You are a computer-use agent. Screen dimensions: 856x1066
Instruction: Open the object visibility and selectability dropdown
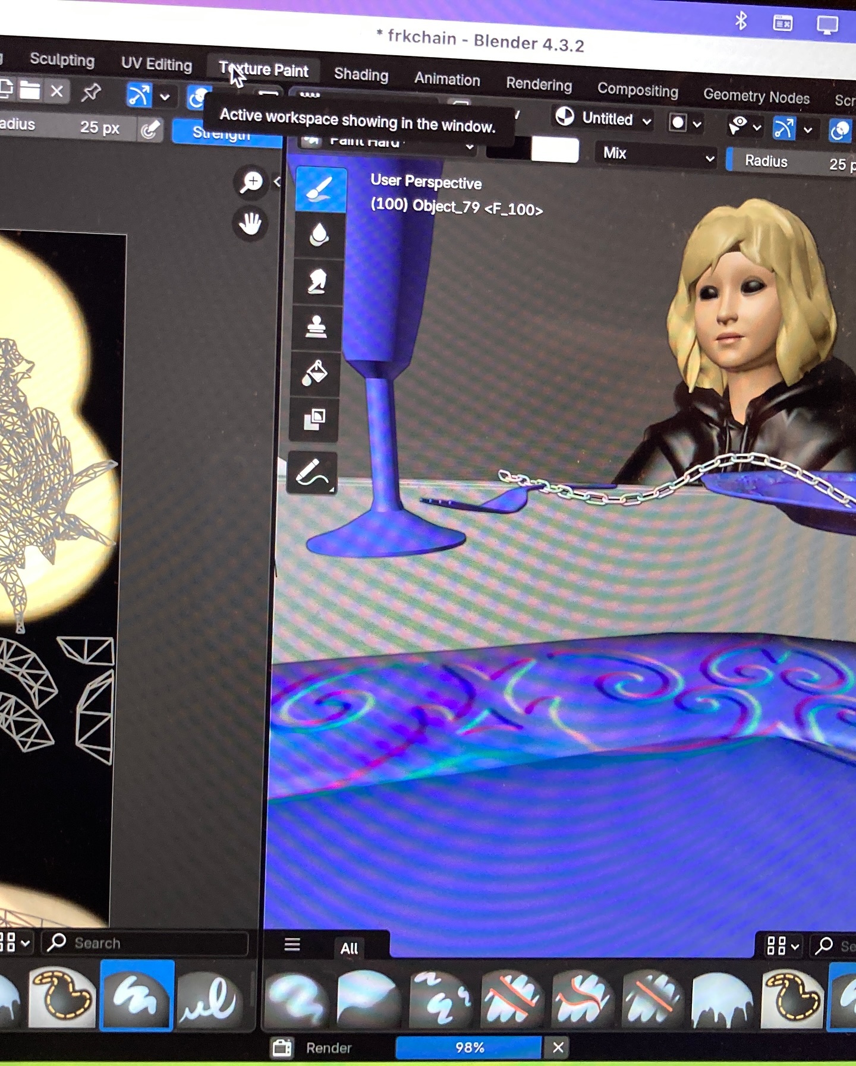(745, 125)
